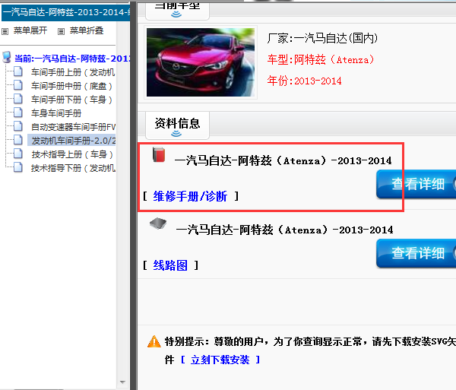Click the 资料信息 section tab
This screenshot has height=390, width=456.
click(177, 125)
